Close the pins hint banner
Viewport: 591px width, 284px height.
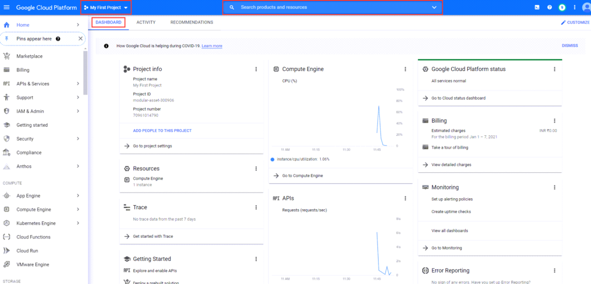coord(80,39)
